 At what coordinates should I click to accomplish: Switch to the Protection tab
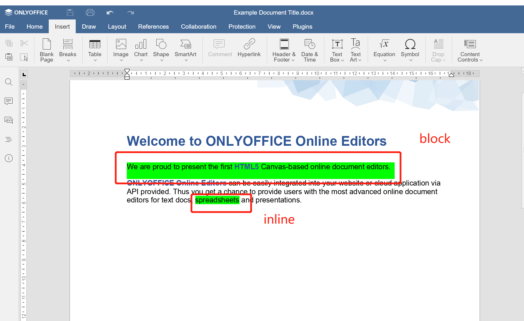242,26
